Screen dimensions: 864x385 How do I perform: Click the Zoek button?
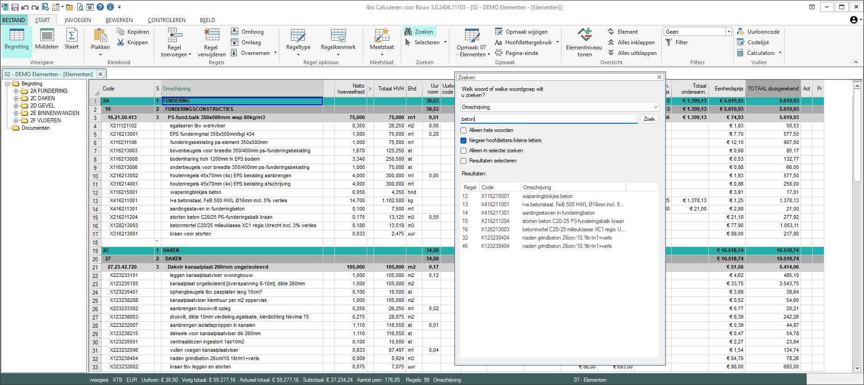[649, 119]
